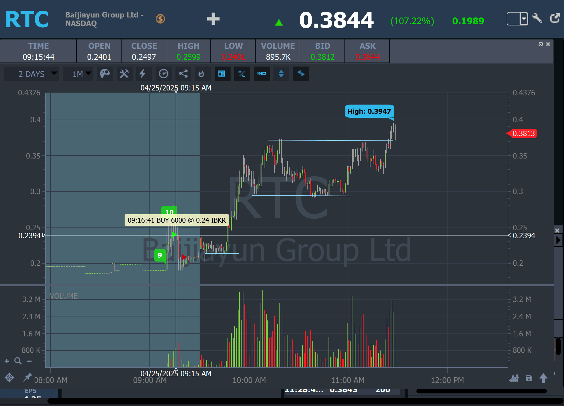Click the last price 0.3844 in header
The image size is (564, 406).
coord(337,20)
